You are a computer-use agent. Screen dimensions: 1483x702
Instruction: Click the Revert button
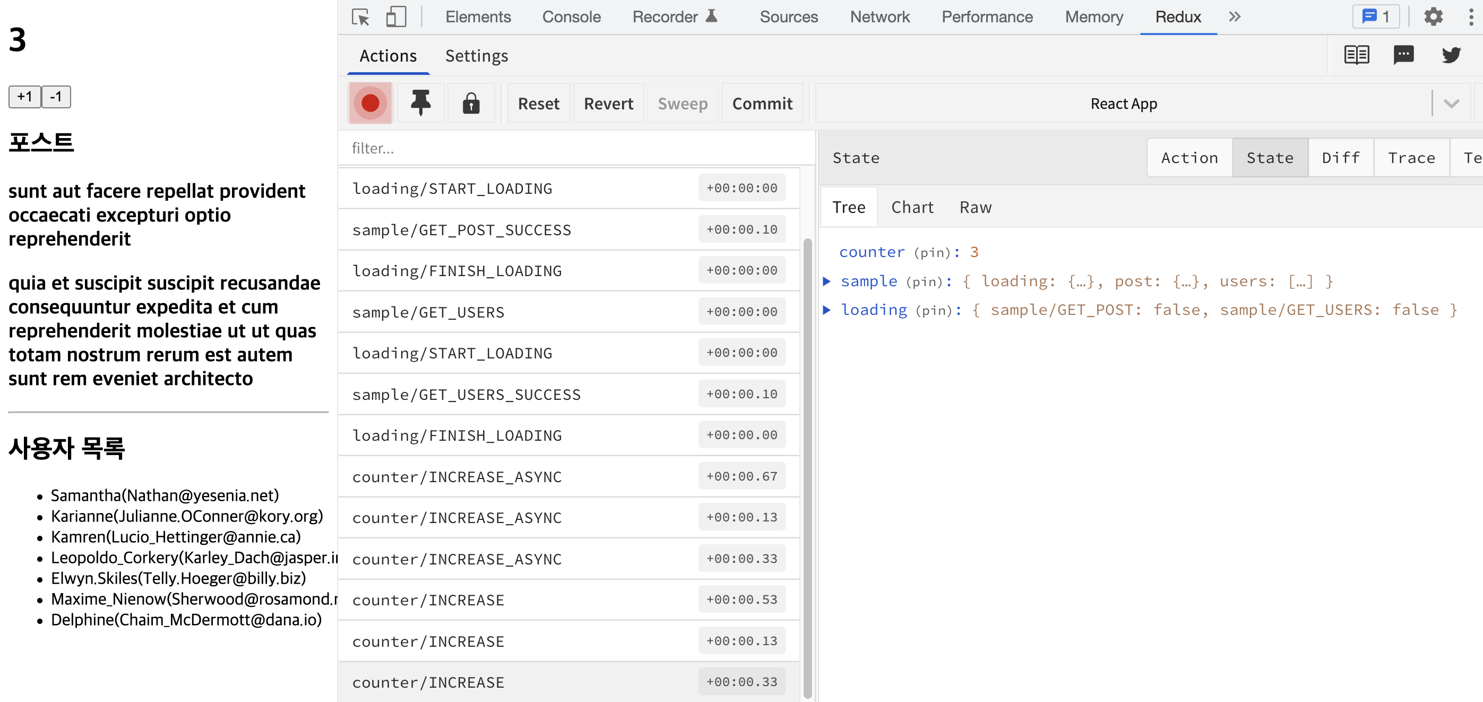click(608, 103)
